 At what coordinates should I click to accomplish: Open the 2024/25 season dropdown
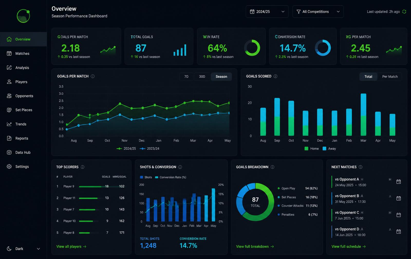(267, 12)
